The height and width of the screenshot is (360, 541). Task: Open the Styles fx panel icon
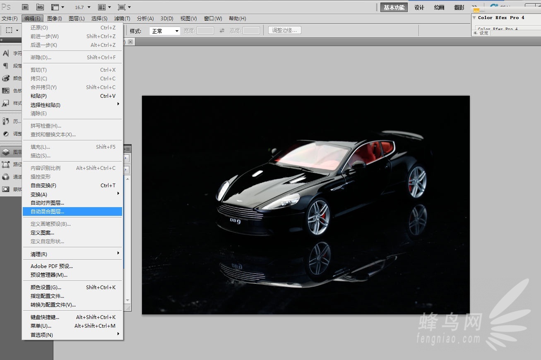pos(6,103)
